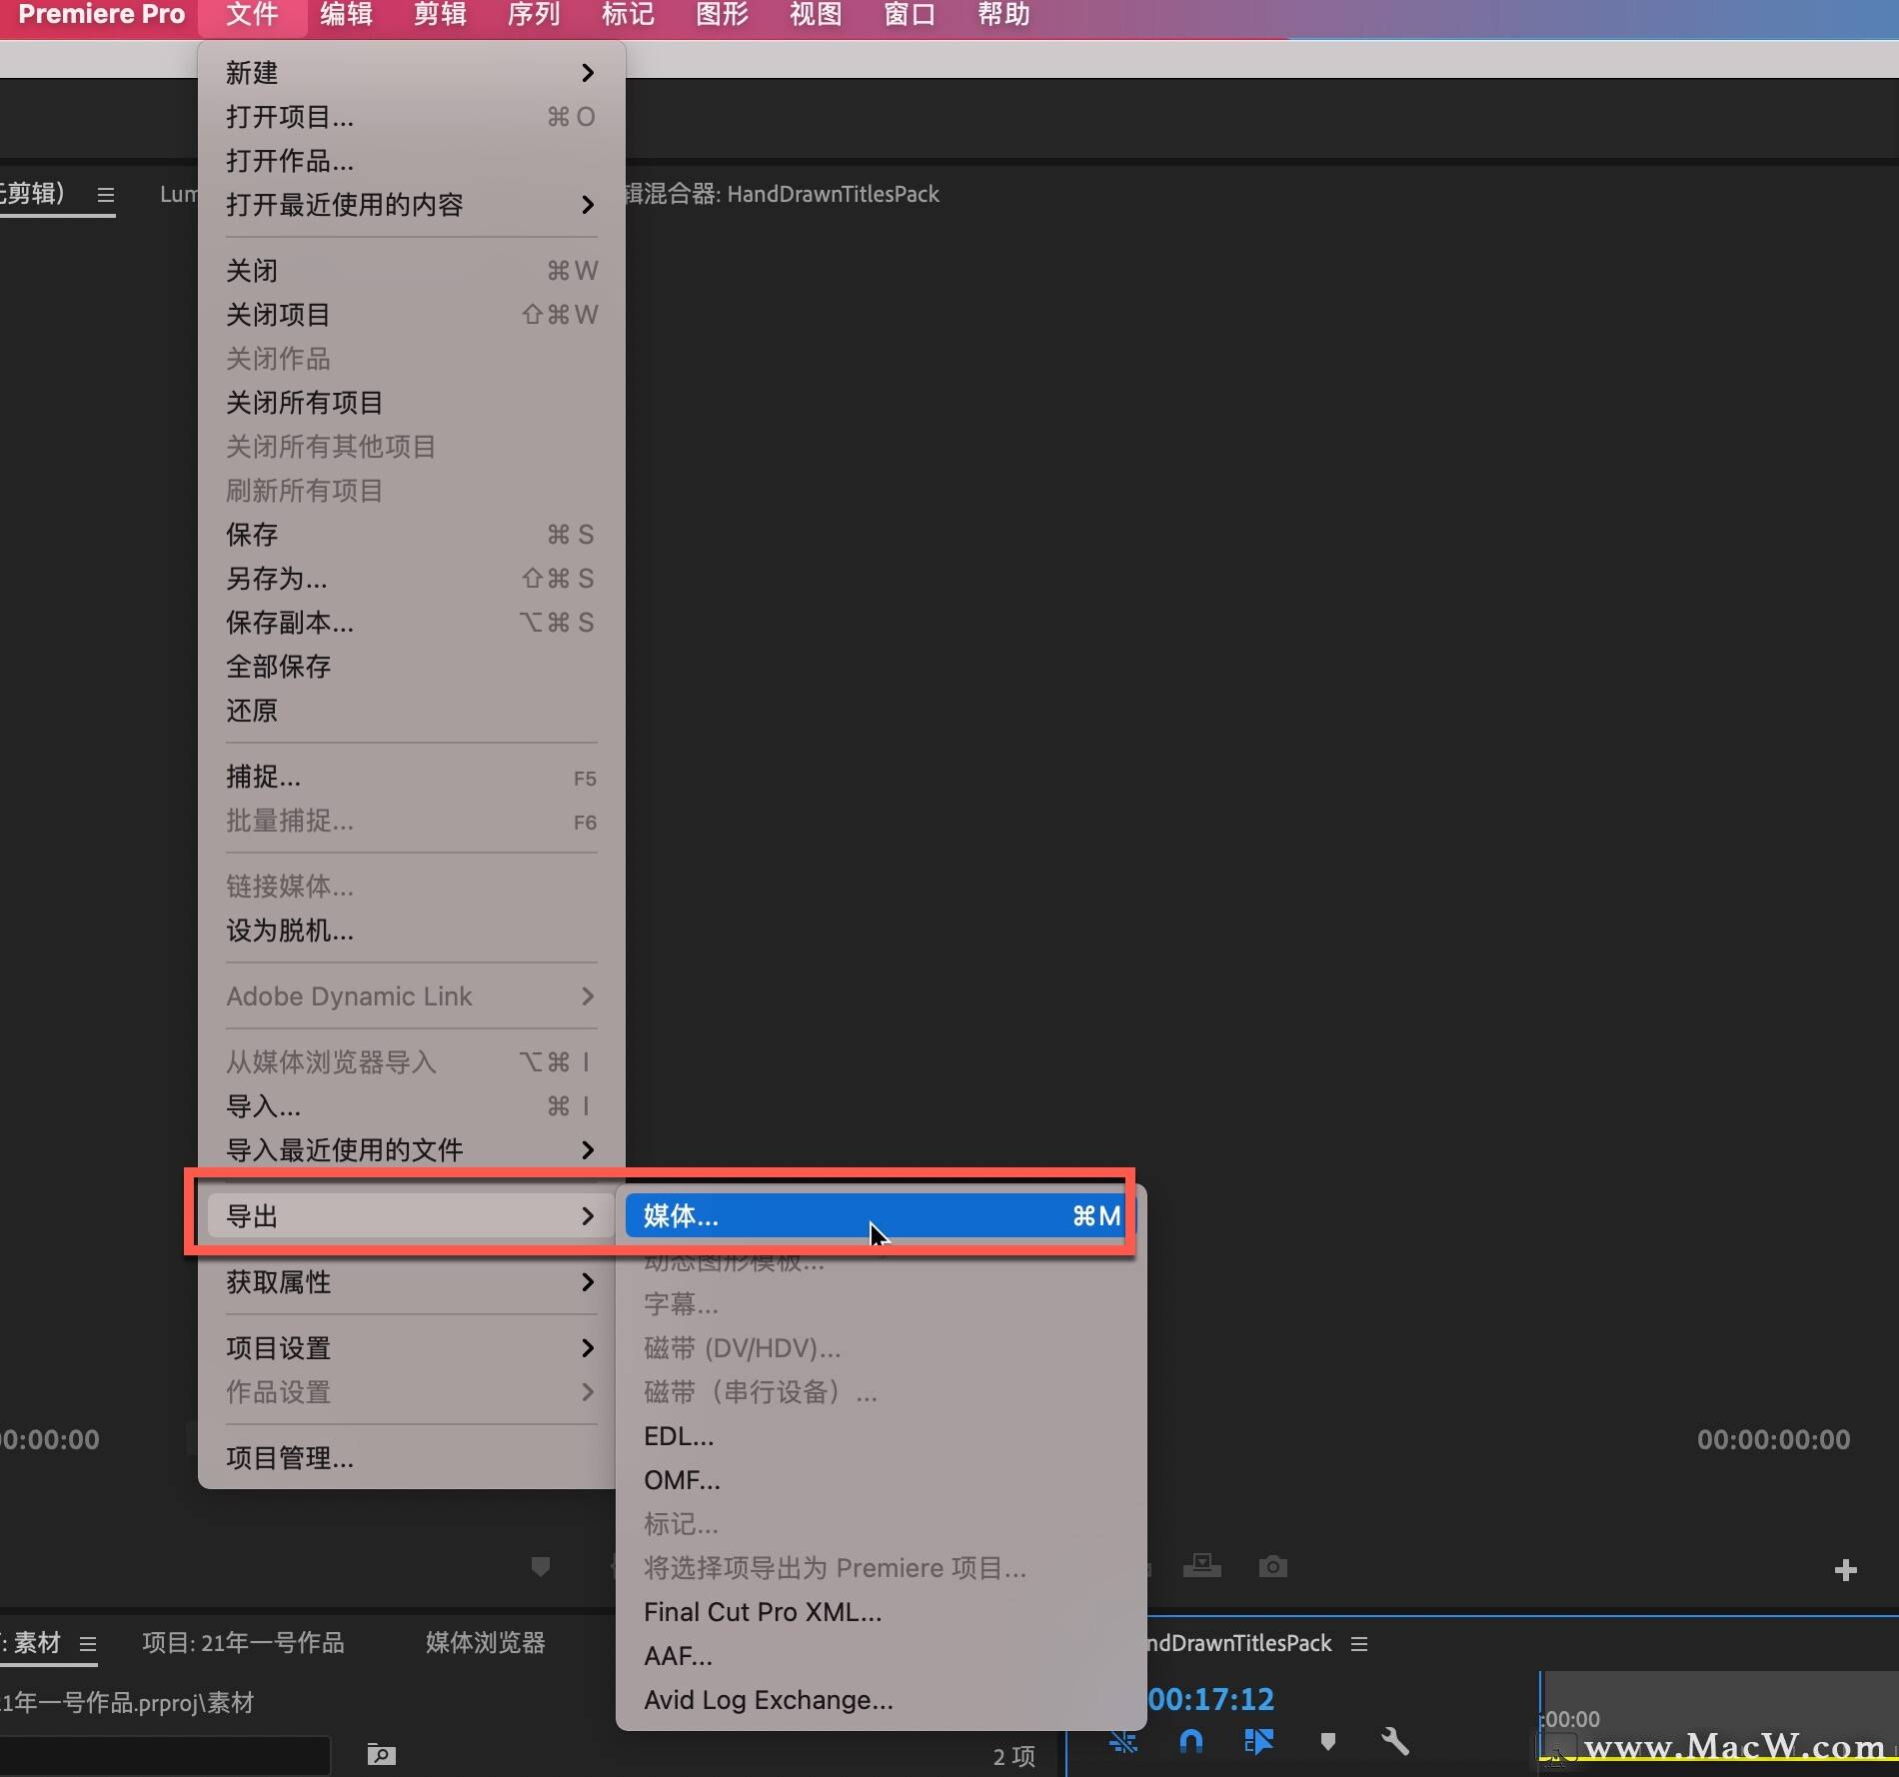Expand the 项目设置 submenu
This screenshot has height=1777, width=1899.
click(410, 1348)
